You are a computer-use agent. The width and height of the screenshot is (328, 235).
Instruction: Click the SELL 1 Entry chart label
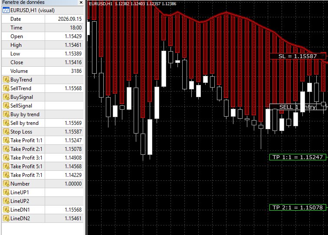pyautogui.click(x=298, y=107)
